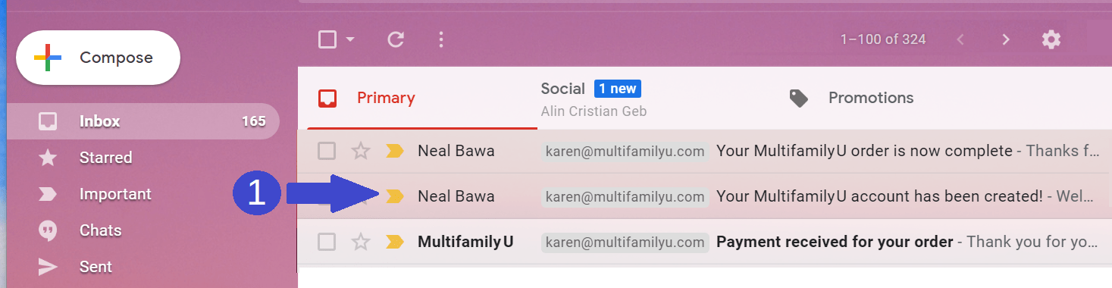Viewport: 1112px width, 288px height.
Task: Click the newer messages previous arrow
Action: (960, 39)
